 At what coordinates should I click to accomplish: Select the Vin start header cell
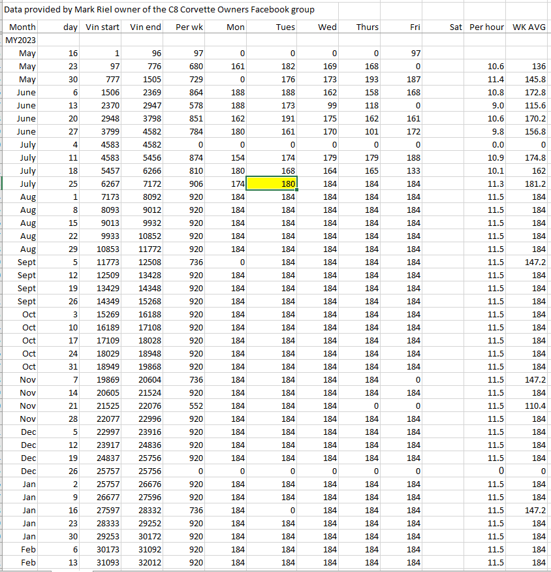(x=102, y=27)
